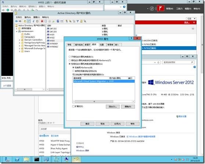Screen dimensions: 205x164
Task: Click the Control Panel search box
Action: pos(178,62)
